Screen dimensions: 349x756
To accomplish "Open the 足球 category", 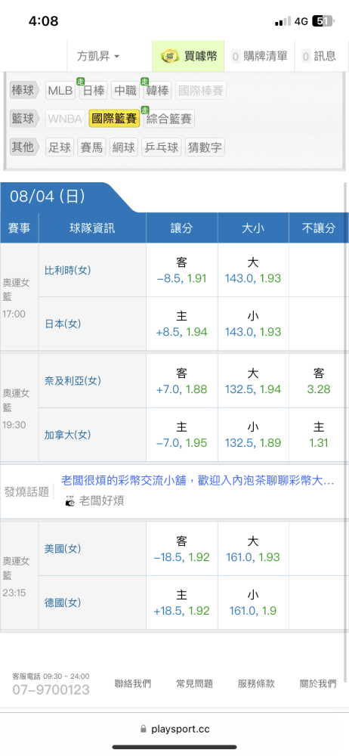I will (x=60, y=147).
